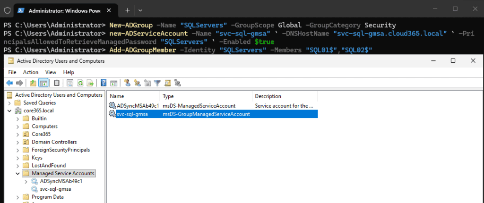Open the Help menu
Screen dimensions: 484x203
click(69, 72)
